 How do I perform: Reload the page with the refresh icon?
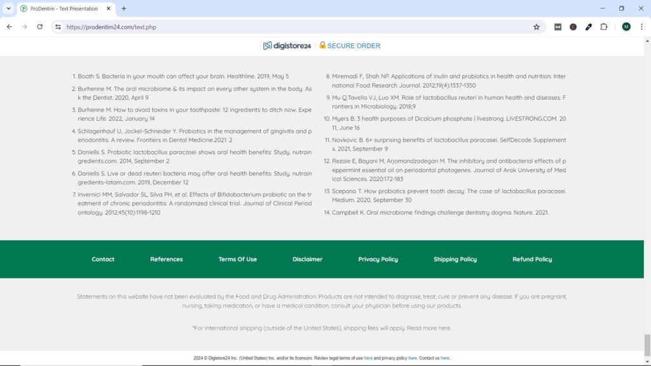coord(39,27)
